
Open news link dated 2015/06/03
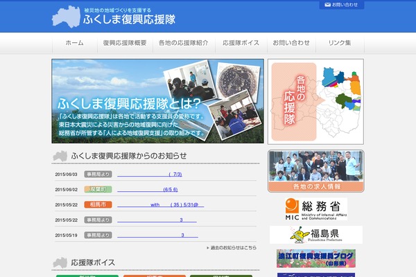point(150,175)
